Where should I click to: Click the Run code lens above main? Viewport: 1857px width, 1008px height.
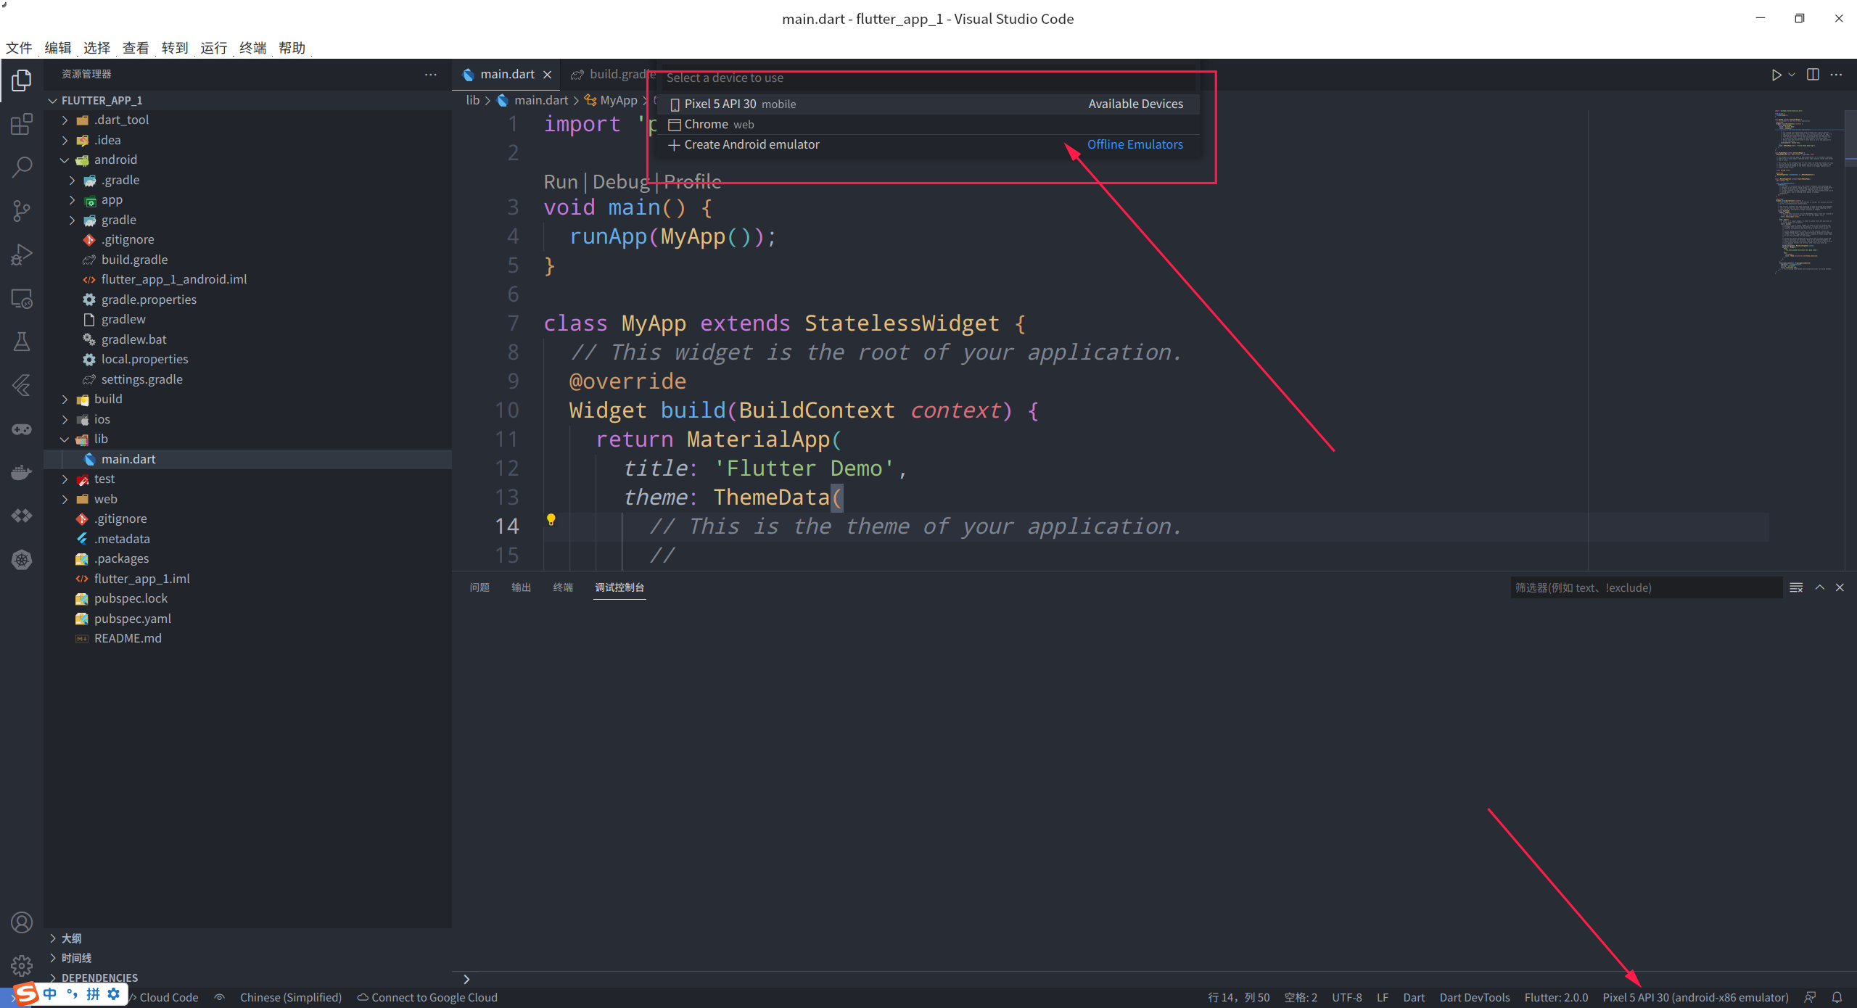tap(561, 181)
